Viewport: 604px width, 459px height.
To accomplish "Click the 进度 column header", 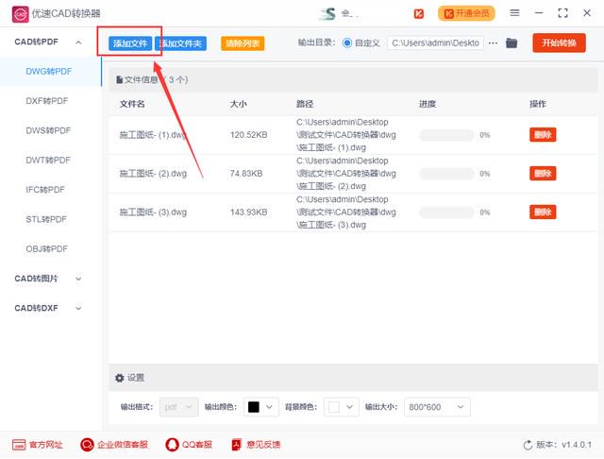I will (x=428, y=104).
